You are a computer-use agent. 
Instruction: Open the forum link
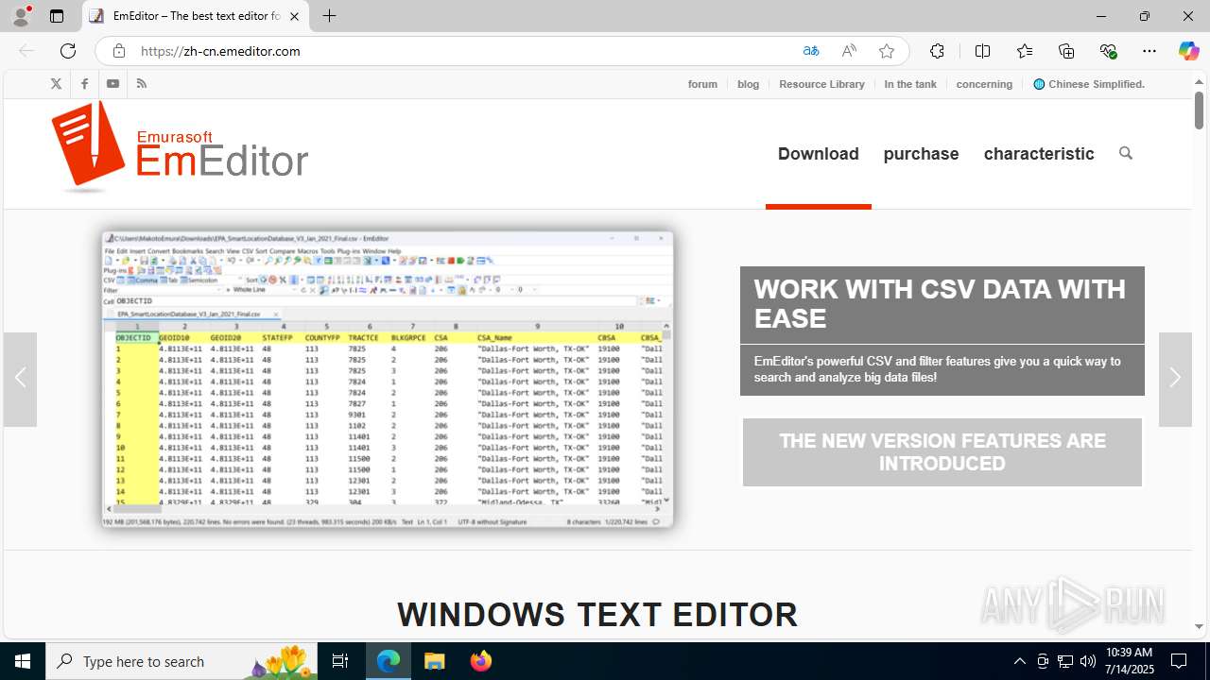[702, 84]
